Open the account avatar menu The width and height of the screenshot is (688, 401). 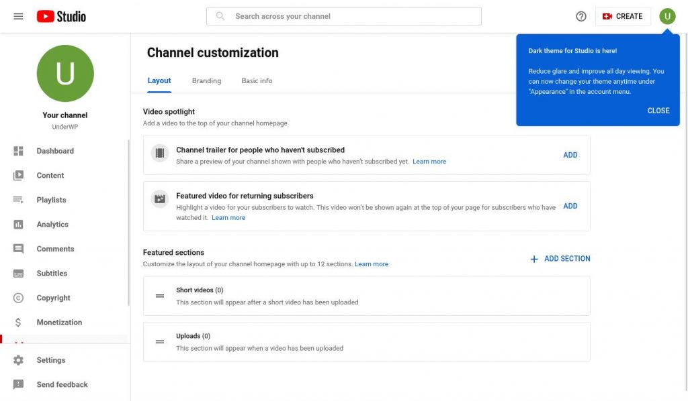tap(667, 16)
